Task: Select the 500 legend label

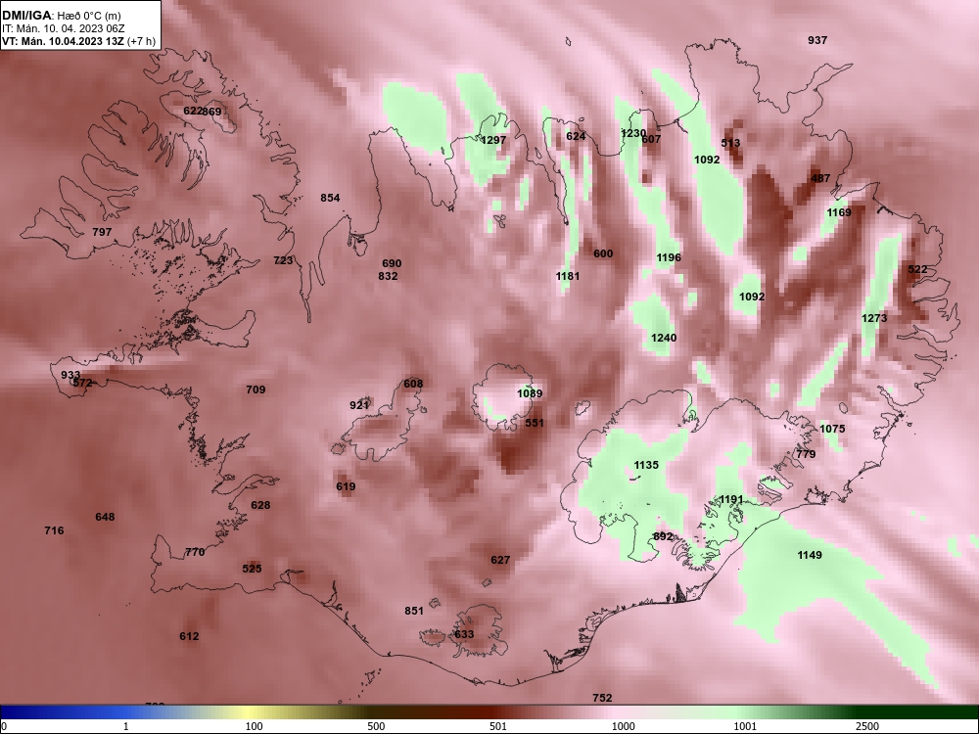Action: pos(377,726)
